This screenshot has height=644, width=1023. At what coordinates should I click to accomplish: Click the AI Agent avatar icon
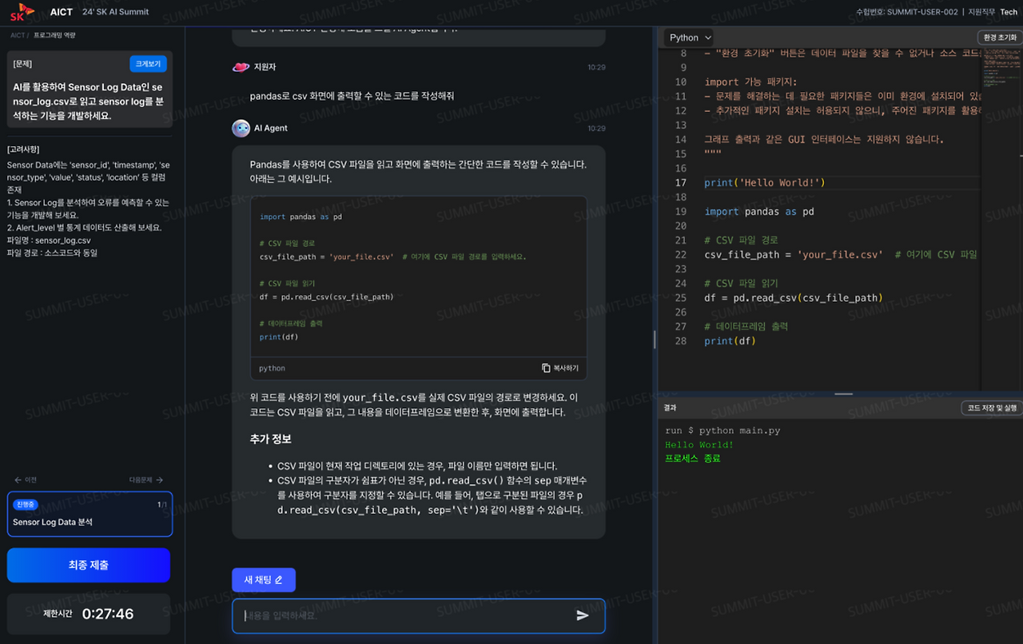tap(241, 128)
